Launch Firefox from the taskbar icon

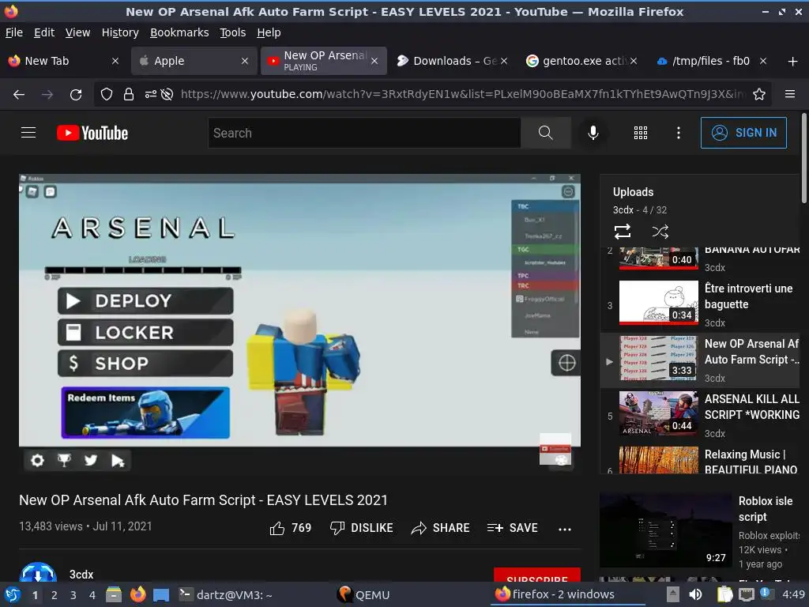(x=137, y=594)
